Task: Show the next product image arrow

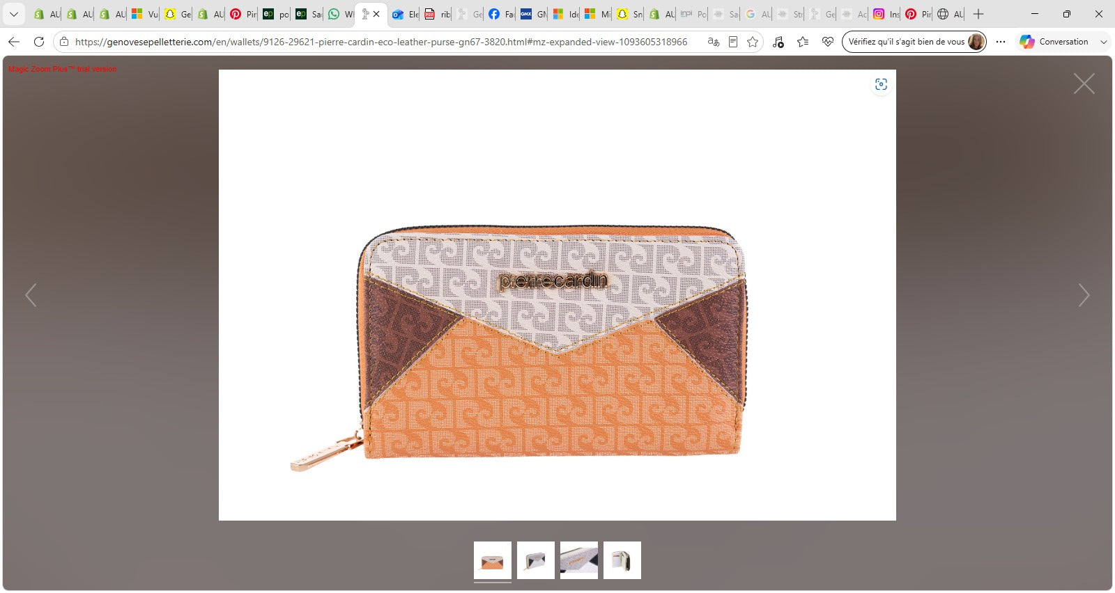Action: (x=1084, y=295)
